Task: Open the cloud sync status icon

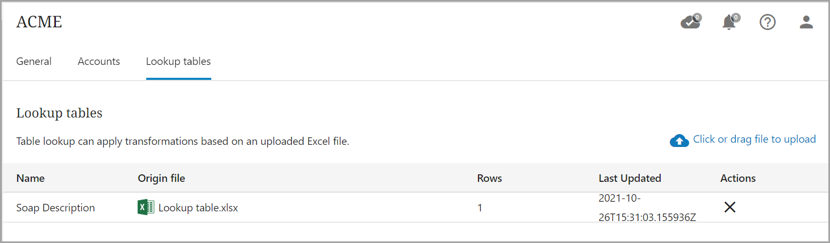Action: [x=690, y=23]
